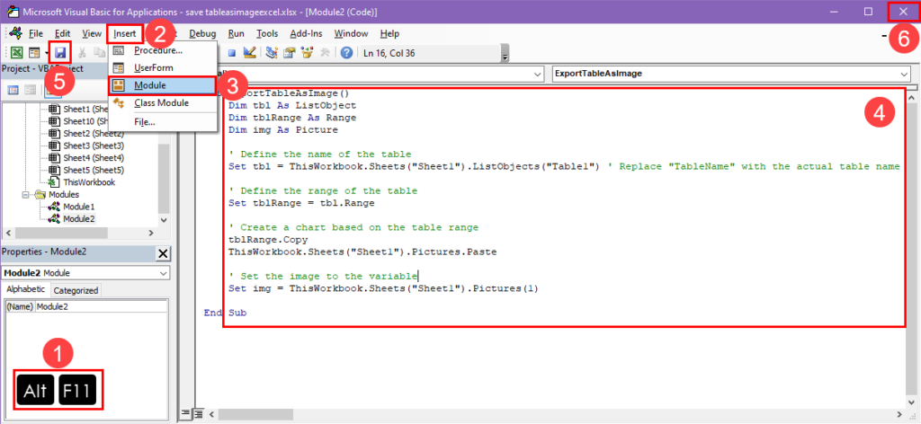Switch to the Alphabetic properties tab

click(25, 290)
